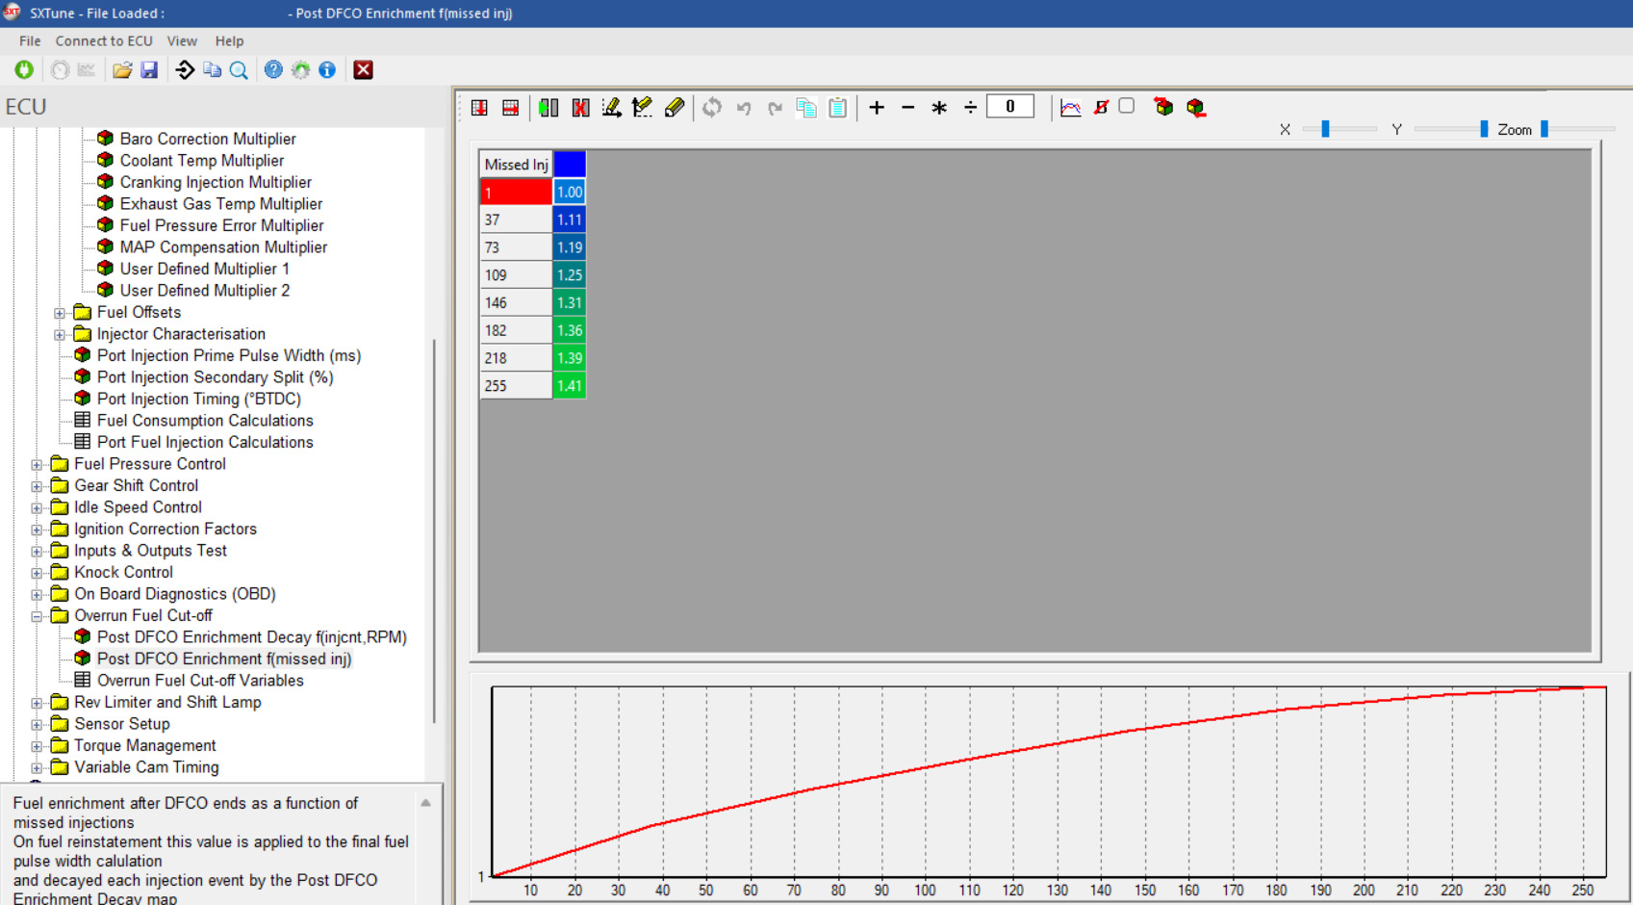This screenshot has width=1633, height=905.
Task: Tick the checkbox in the map toolbar
Action: click(x=1127, y=106)
